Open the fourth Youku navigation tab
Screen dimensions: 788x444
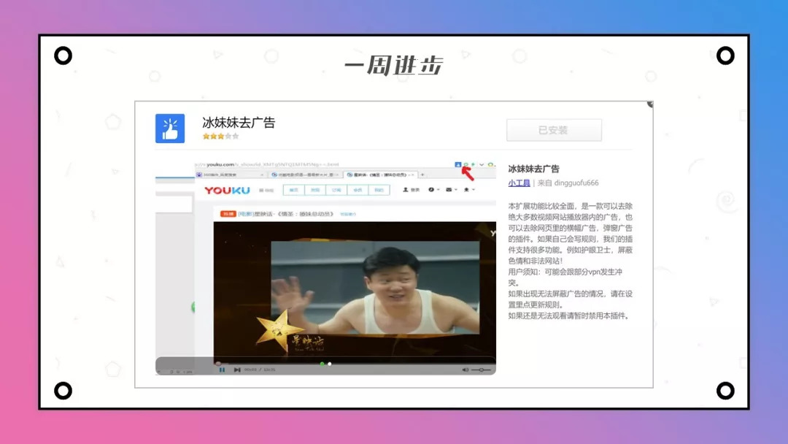[358, 190]
